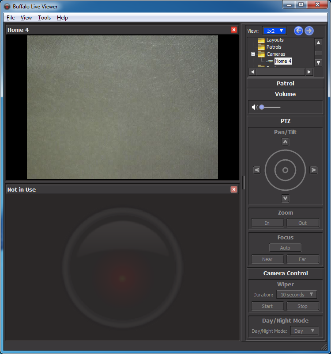Open the View layout 1x2 dropdown
The height and width of the screenshot is (354, 331).
(275, 31)
